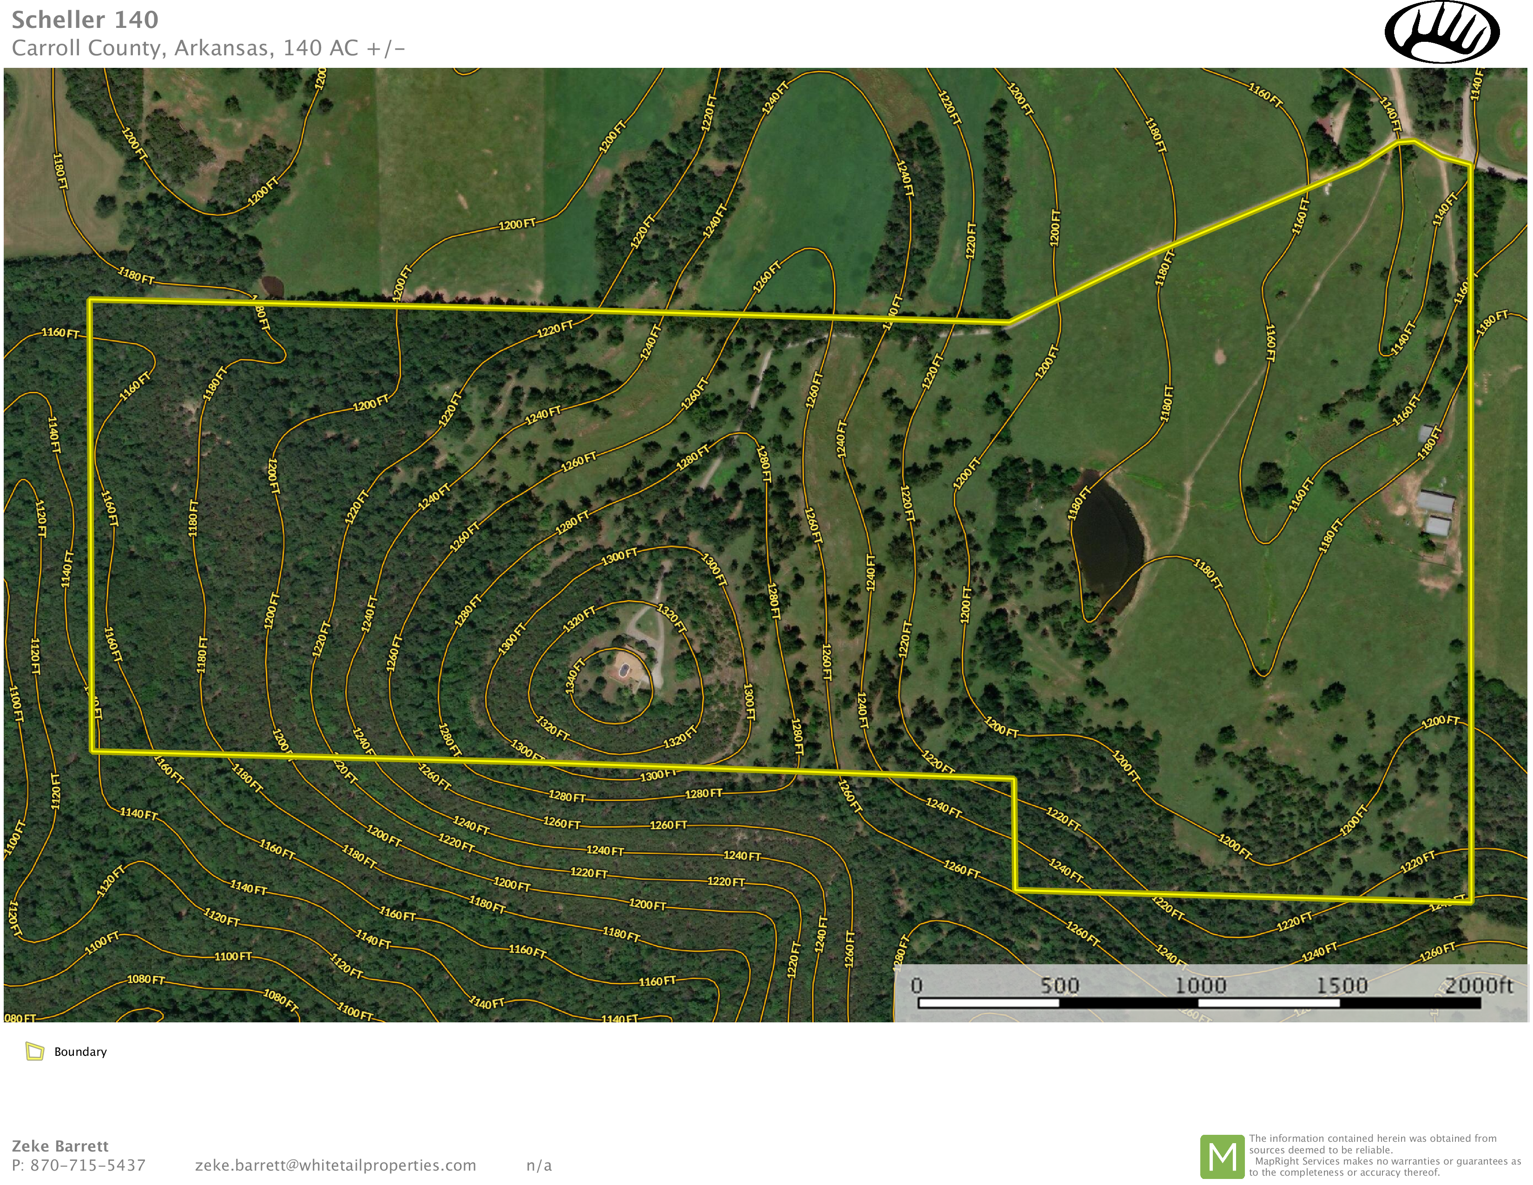Click the Boundary legend label
This screenshot has width=1533, height=1185.
coord(81,1052)
